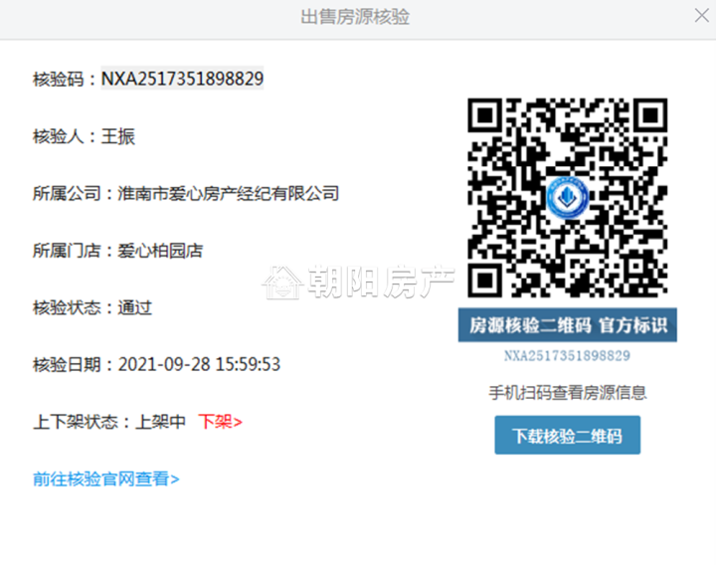Click the house verification QR code image
This screenshot has height=565, width=716.
(567, 197)
